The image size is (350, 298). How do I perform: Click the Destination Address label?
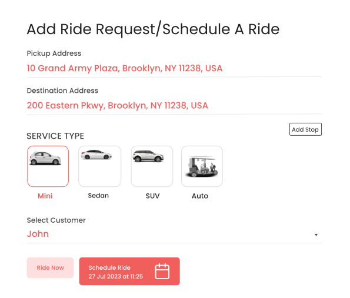click(x=62, y=91)
